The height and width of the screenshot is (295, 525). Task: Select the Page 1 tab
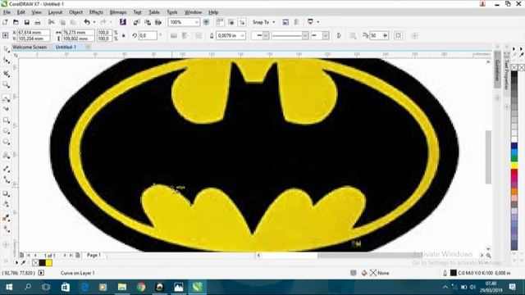coord(94,255)
